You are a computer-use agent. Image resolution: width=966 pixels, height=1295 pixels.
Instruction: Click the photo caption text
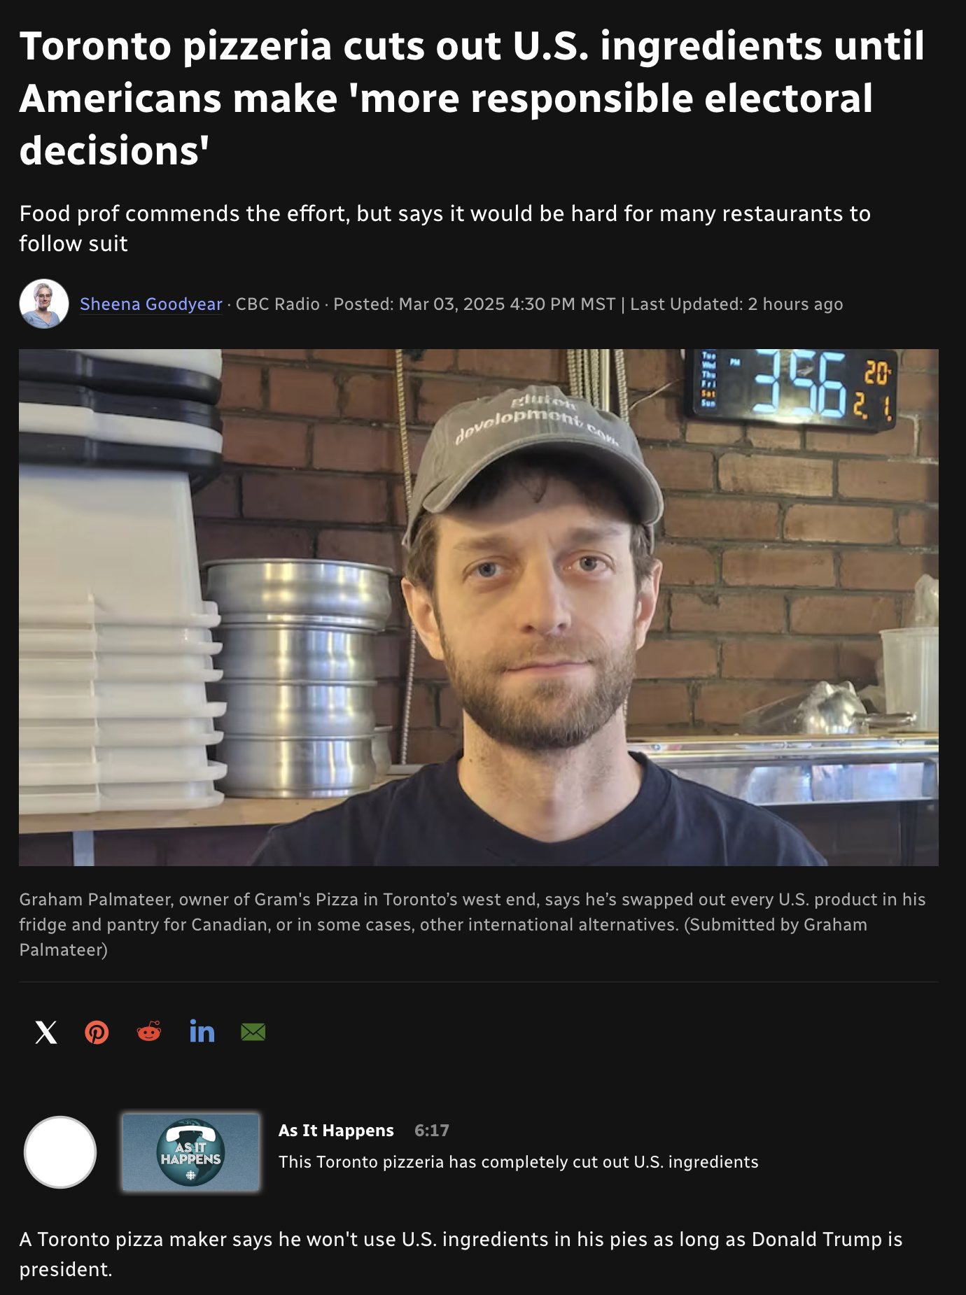[x=472, y=924]
